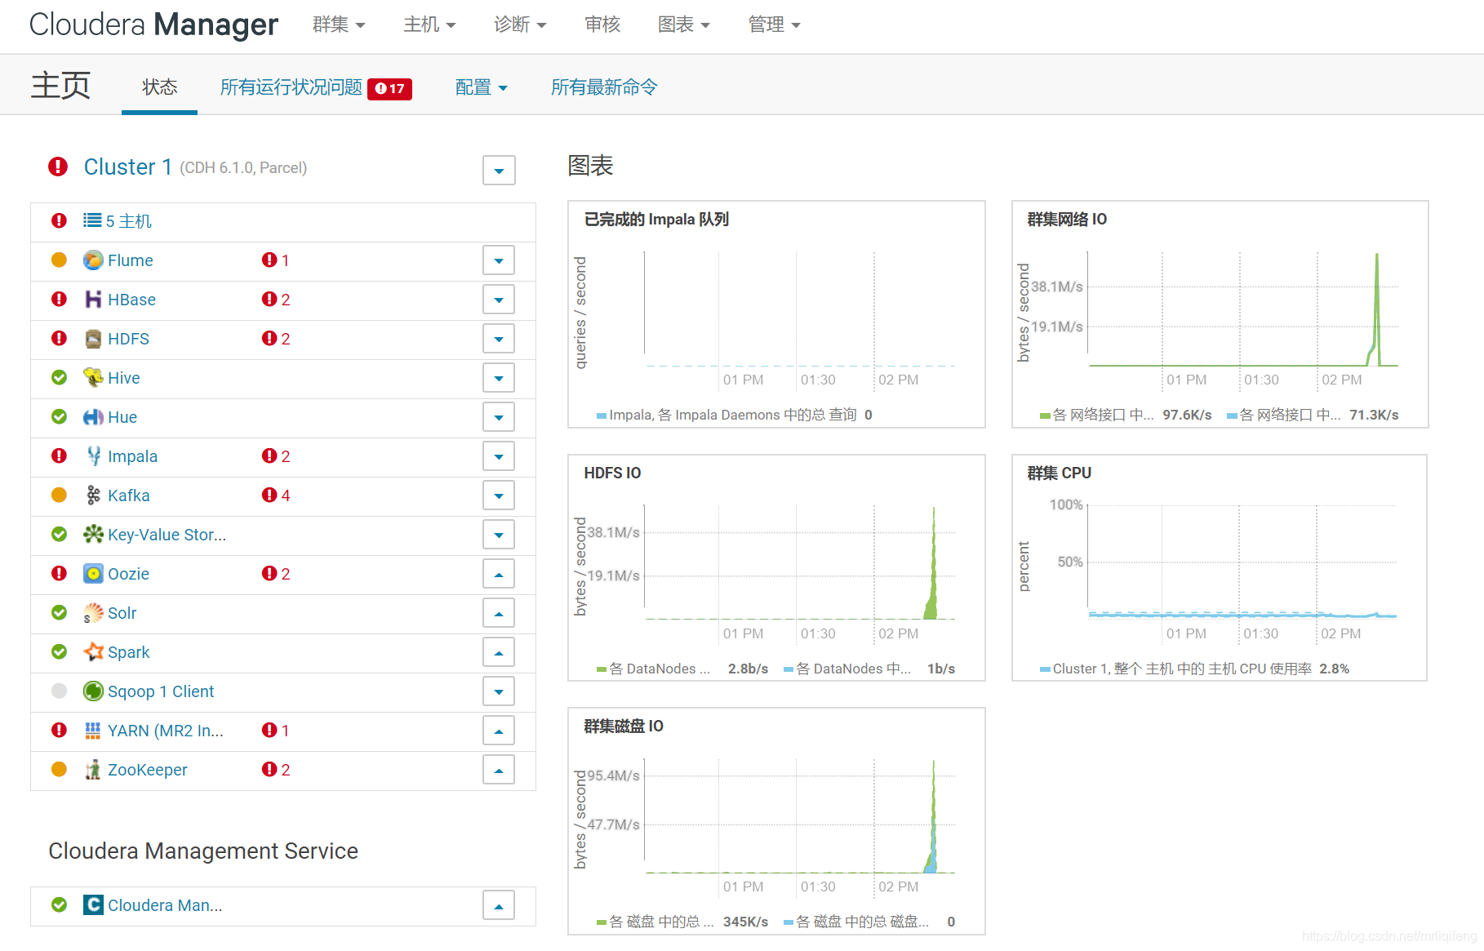Open 所有运行状况问题 tab
The width and height of the screenshot is (1484, 951).
[x=291, y=87]
